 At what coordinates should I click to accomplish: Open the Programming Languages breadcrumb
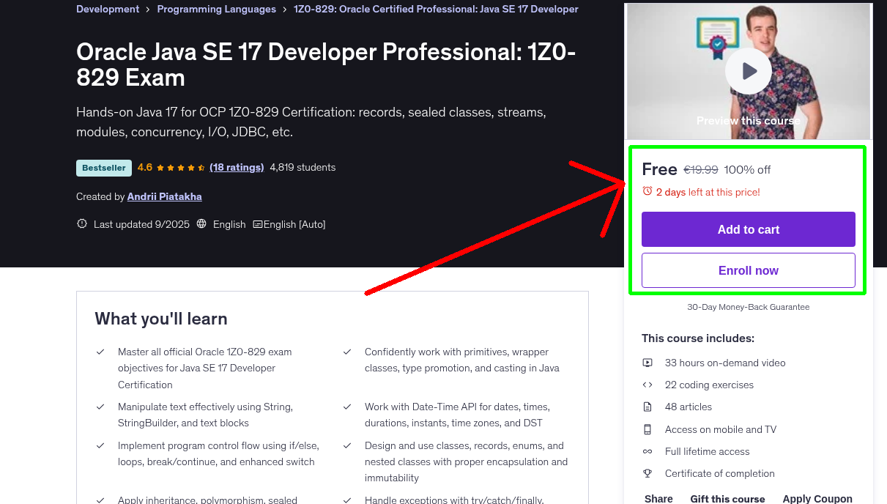pos(216,9)
